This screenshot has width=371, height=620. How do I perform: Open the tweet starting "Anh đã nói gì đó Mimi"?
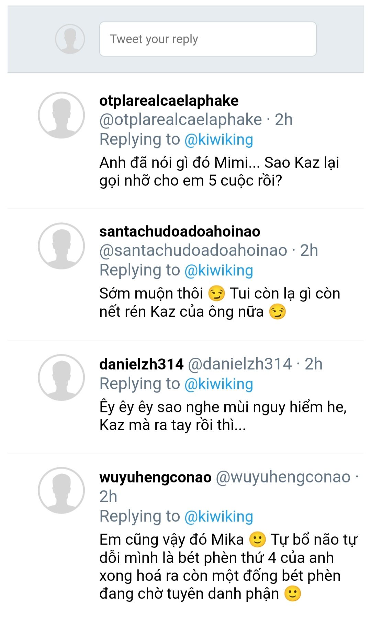[x=219, y=171]
